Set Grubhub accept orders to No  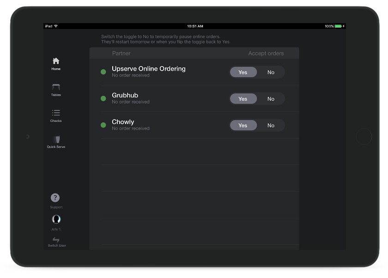pyautogui.click(x=271, y=99)
